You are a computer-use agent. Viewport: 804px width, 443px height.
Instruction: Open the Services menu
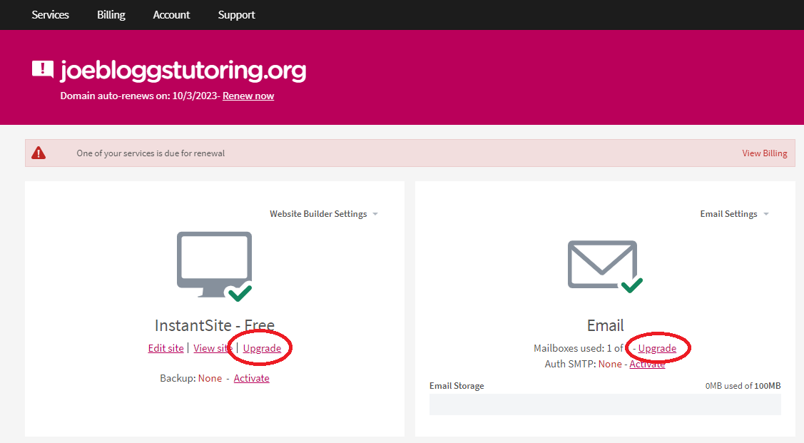[50, 14]
